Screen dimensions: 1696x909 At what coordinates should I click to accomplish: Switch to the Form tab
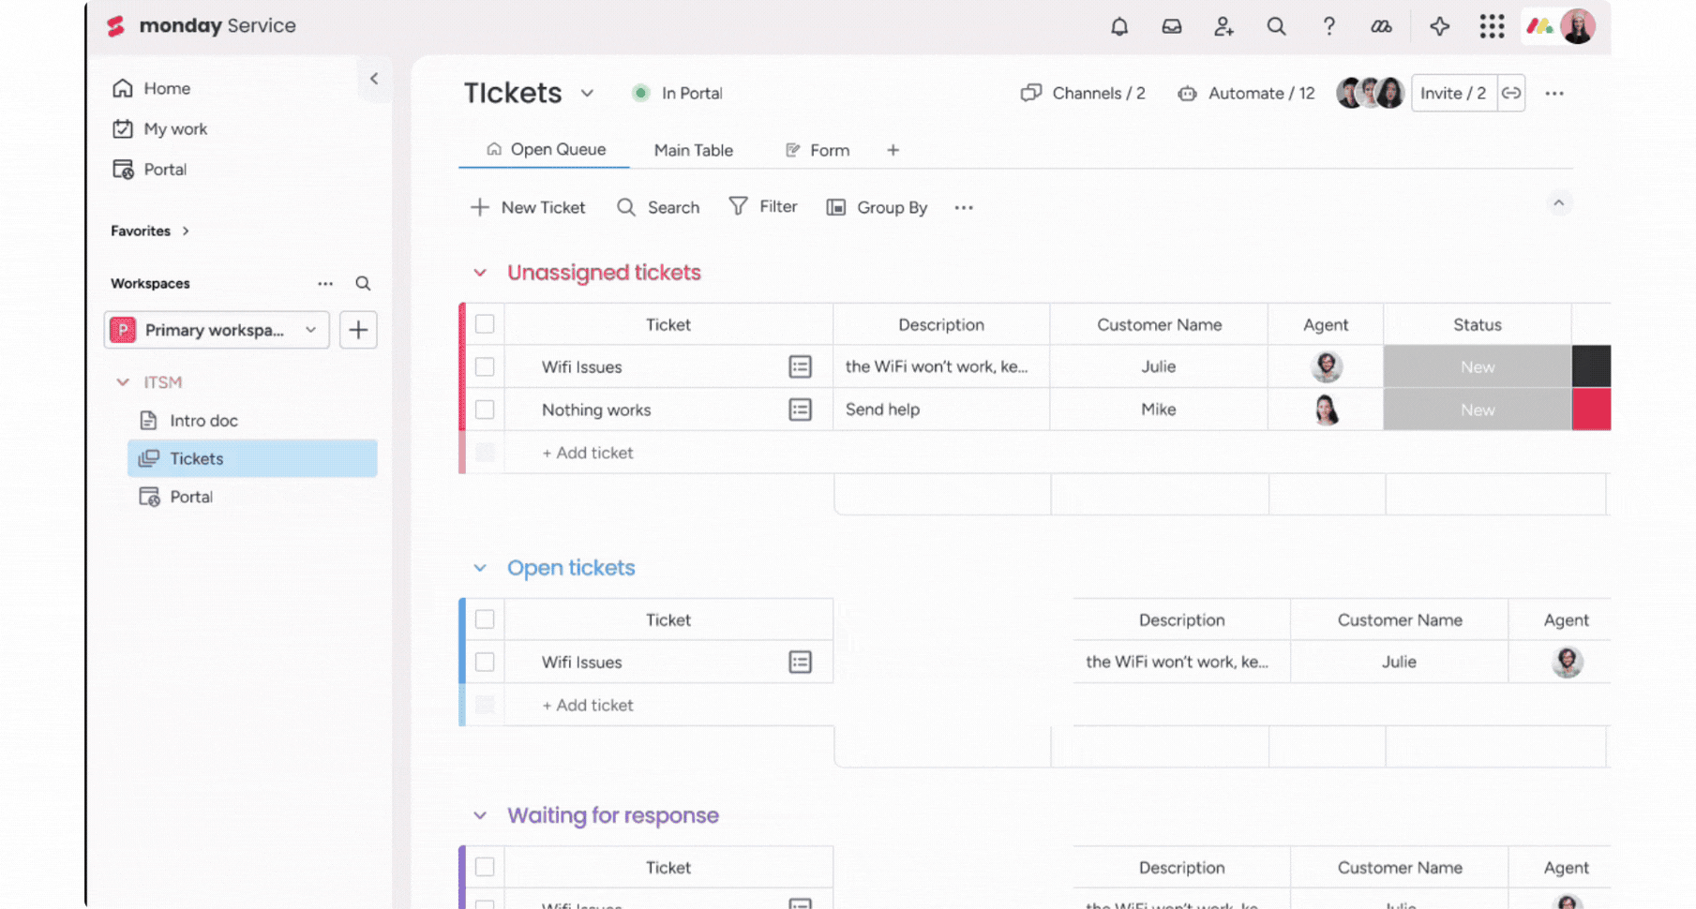point(818,150)
